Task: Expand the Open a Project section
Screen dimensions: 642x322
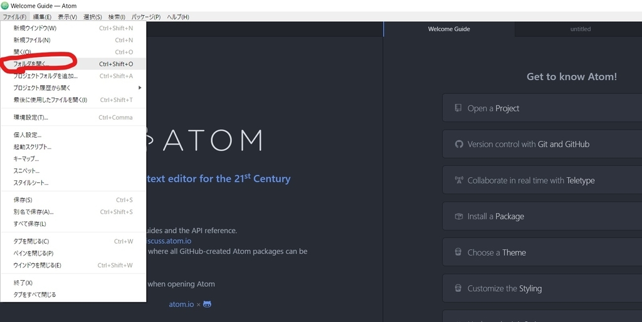Action: click(542, 108)
